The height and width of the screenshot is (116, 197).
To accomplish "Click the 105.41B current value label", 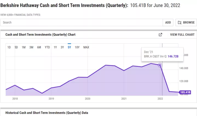I will point(185,92).
